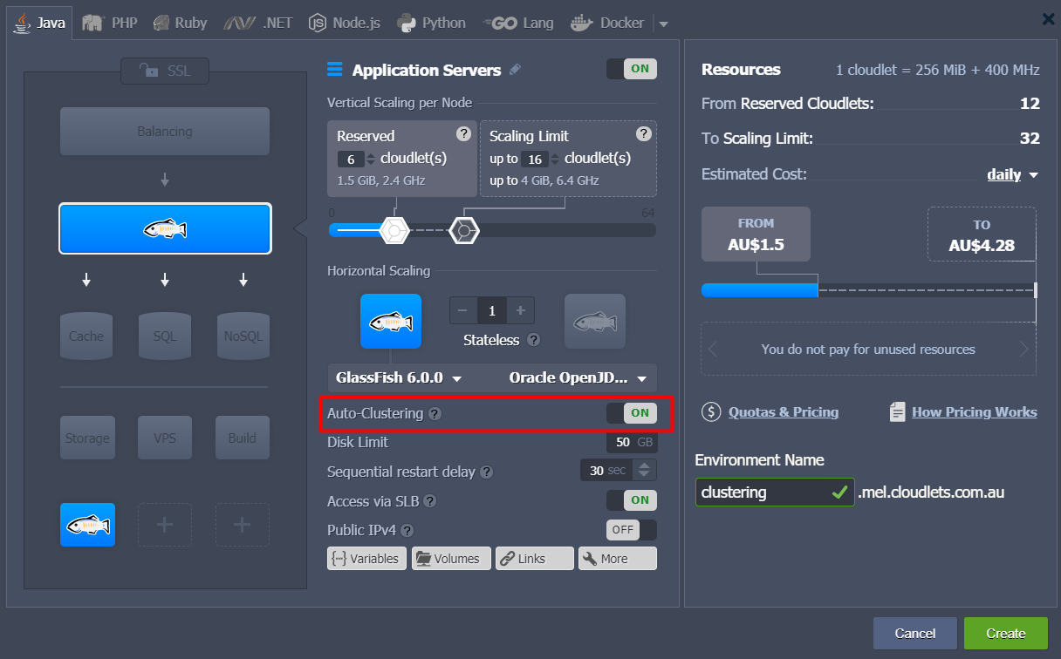
Task: Add an SQL database node
Action: pos(165,336)
